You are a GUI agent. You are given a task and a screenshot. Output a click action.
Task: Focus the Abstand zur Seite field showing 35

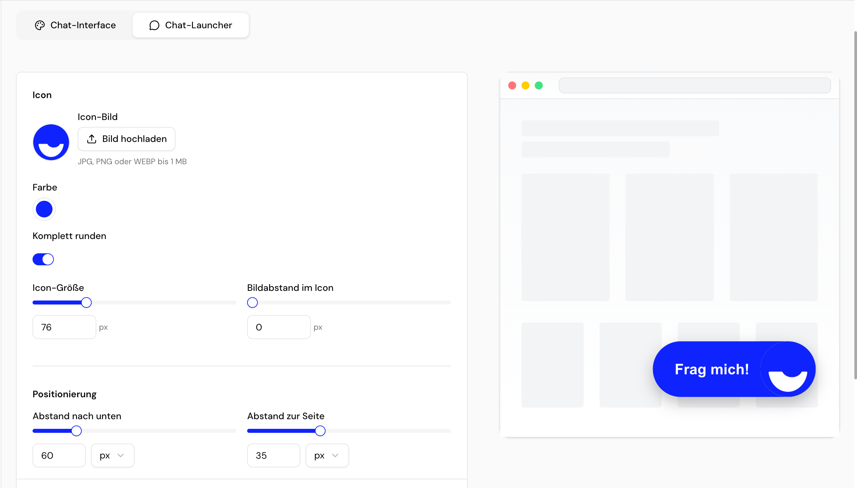273,455
